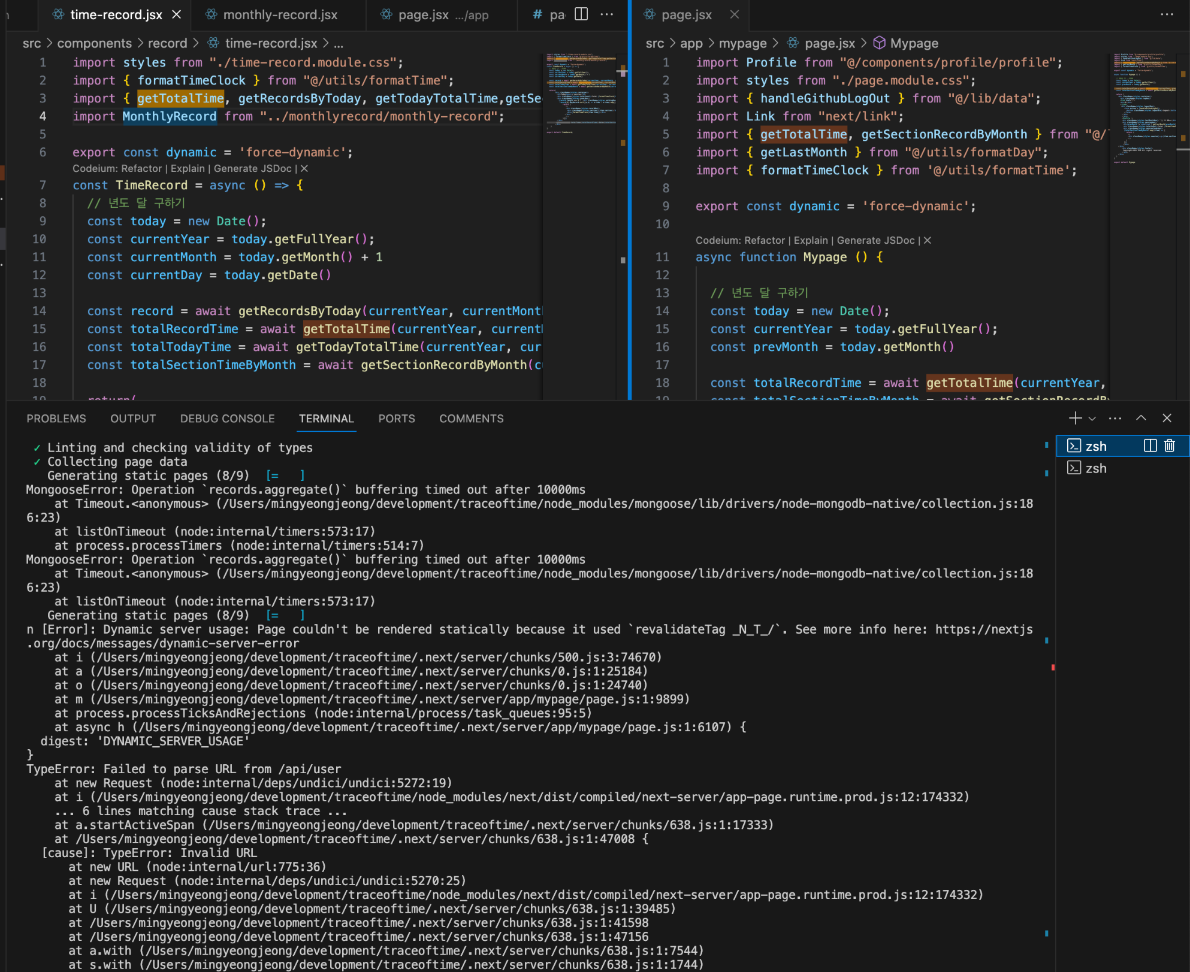Screen dimensions: 1190x972
Task: Dismiss Codeium lens above TimeRecord function
Action: click(304, 168)
